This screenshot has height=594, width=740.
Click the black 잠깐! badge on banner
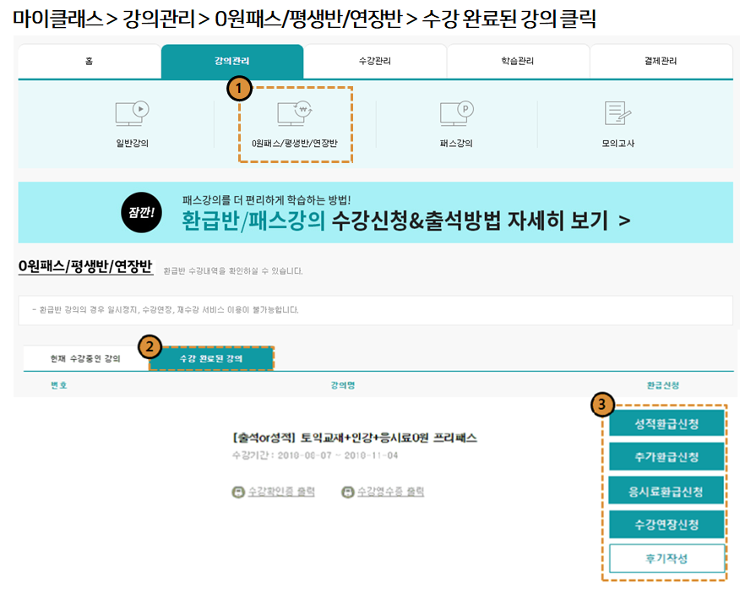(x=141, y=212)
